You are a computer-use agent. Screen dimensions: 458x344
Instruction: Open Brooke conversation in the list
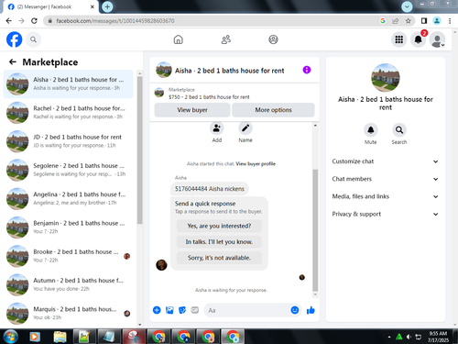(69, 256)
